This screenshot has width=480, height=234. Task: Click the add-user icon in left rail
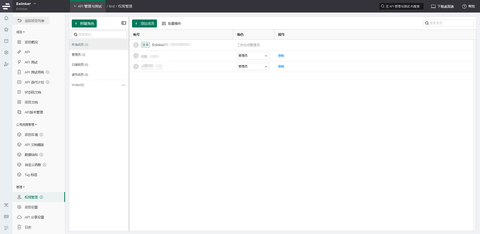pos(6,64)
